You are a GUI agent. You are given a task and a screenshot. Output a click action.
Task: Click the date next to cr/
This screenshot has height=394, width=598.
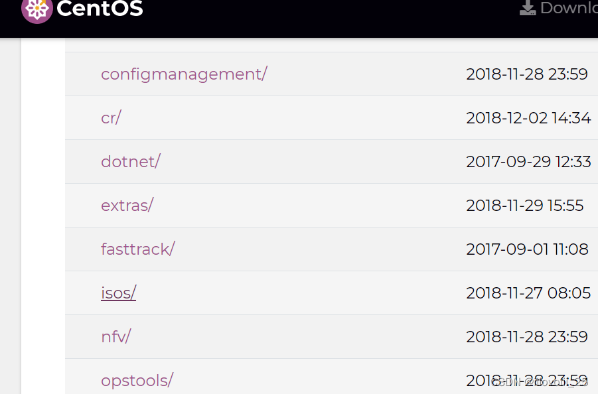coord(528,117)
